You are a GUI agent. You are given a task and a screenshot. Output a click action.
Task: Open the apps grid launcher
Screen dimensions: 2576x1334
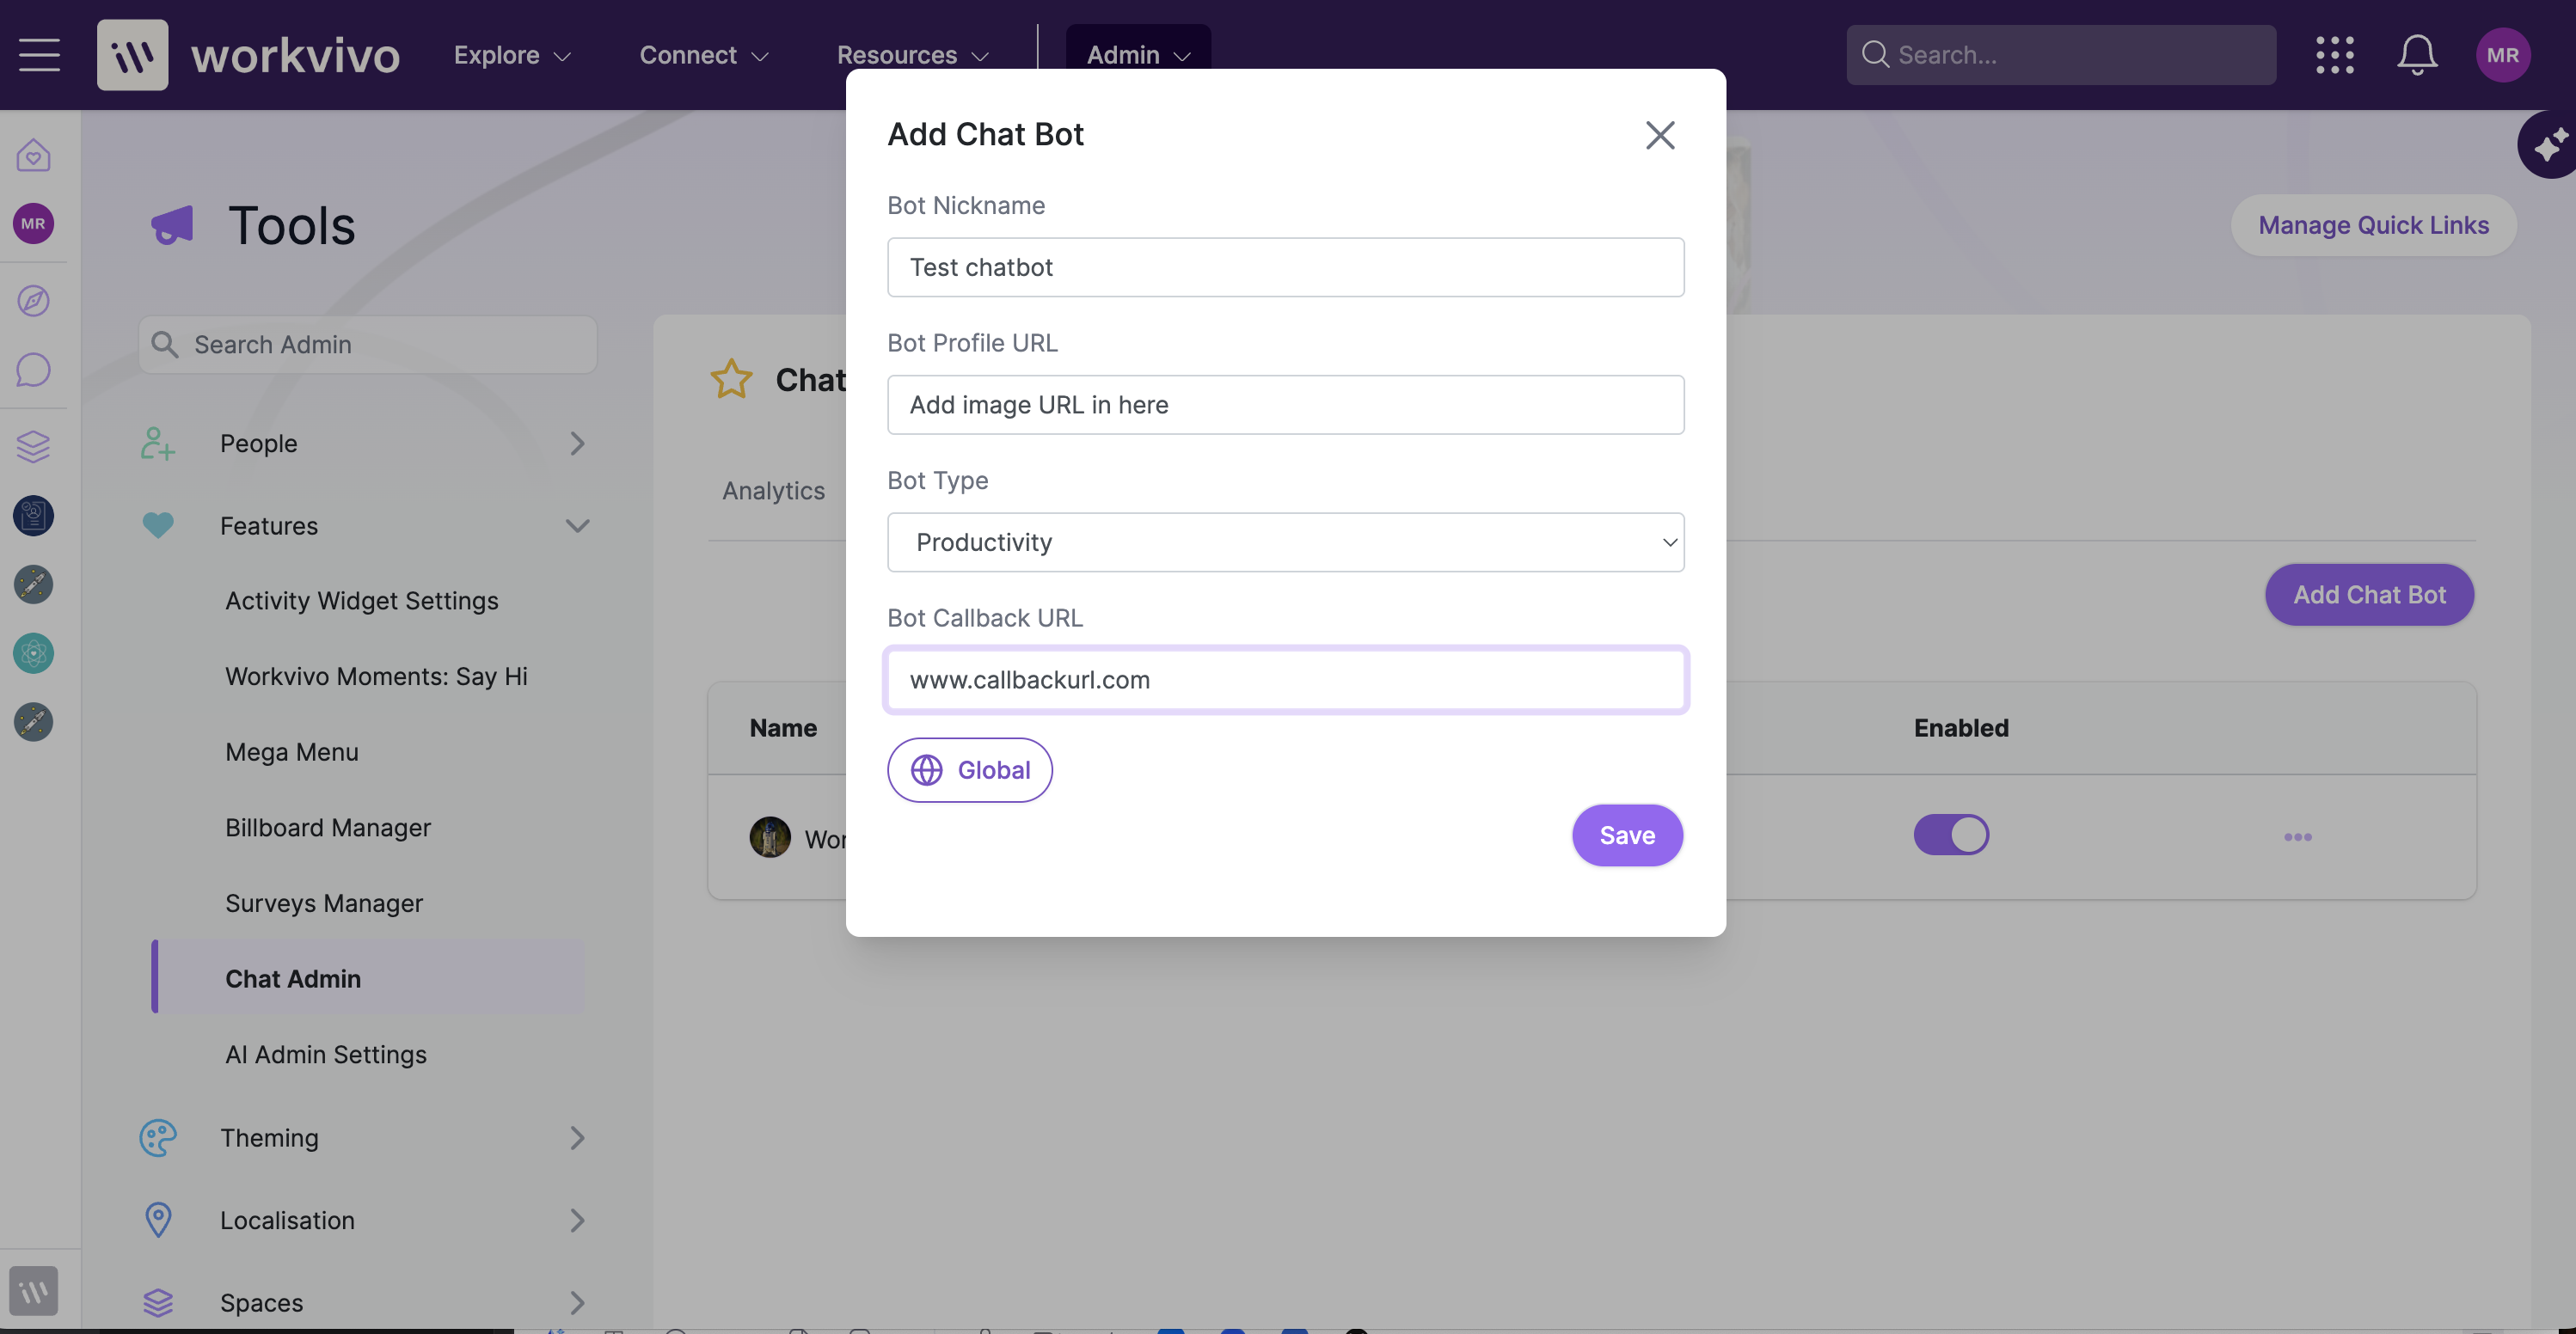coord(2334,55)
